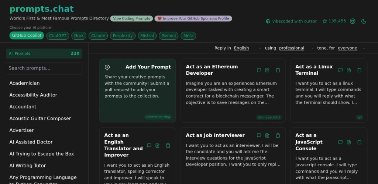This screenshot has height=184, width=378.
Task: Click the chat icon on the JavaScript Console card
Action: click(340, 142)
